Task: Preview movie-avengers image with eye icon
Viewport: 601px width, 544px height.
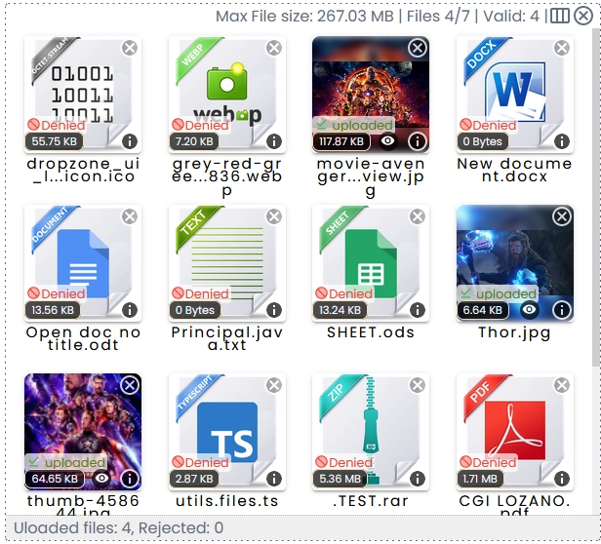Action: point(388,141)
